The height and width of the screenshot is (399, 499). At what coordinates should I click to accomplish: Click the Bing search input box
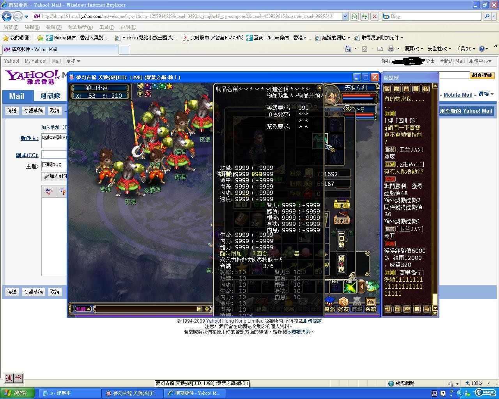[431, 16]
